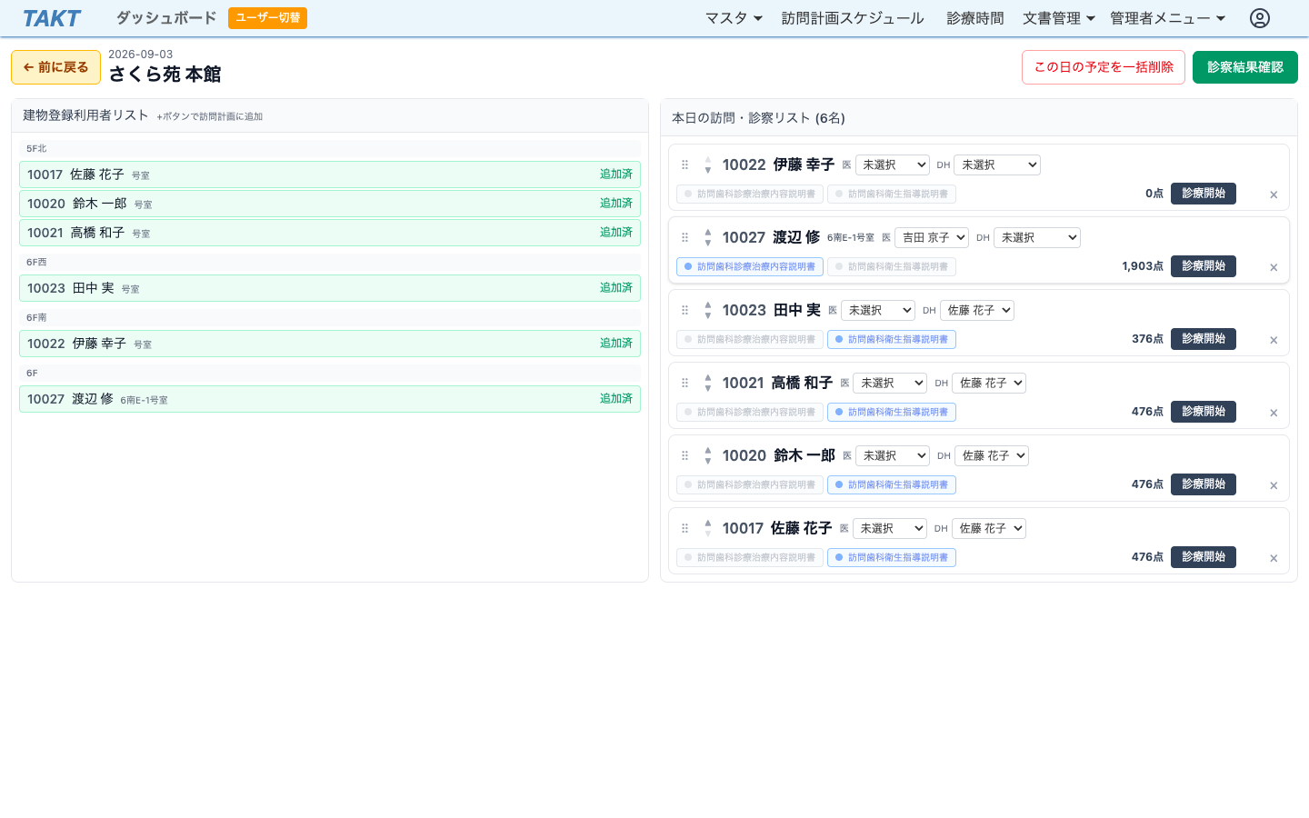Go to 訪問計画スケジュール

pos(853,18)
